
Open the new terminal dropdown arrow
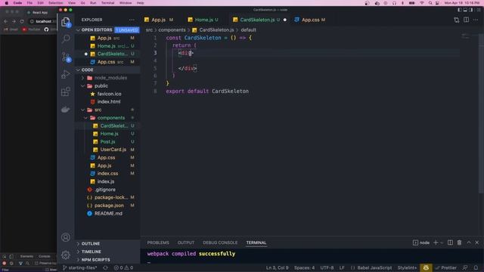pyautogui.click(x=442, y=243)
